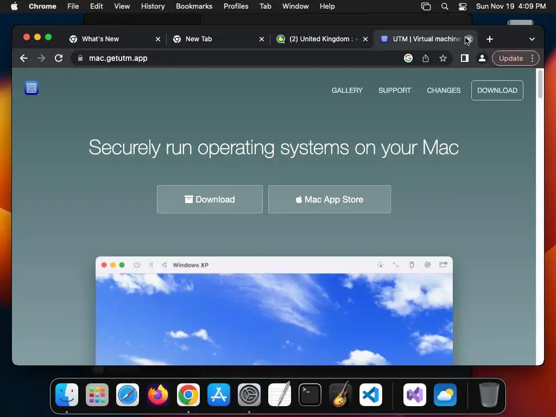This screenshot has width=556, height=417.
Task: Open Launchpad from the Dock
Action: (x=97, y=395)
